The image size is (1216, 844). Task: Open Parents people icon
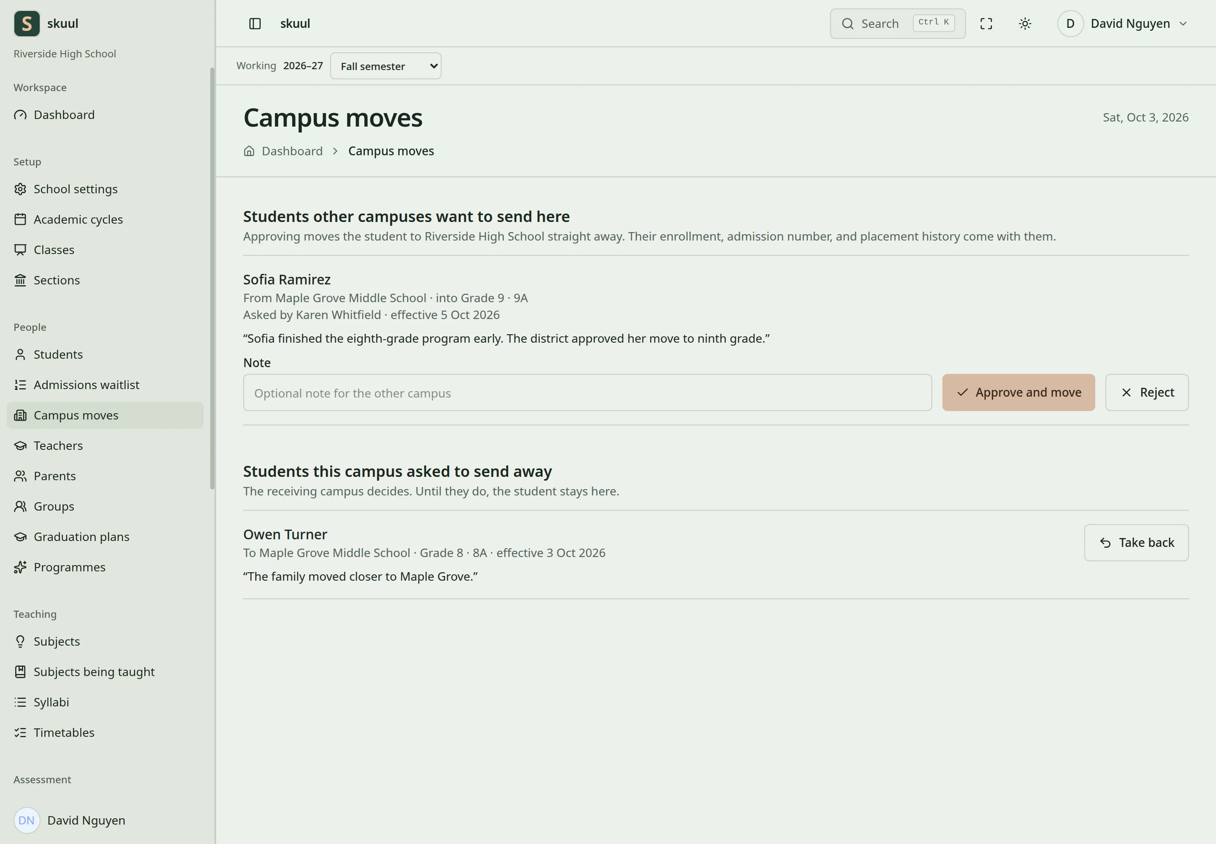point(20,476)
